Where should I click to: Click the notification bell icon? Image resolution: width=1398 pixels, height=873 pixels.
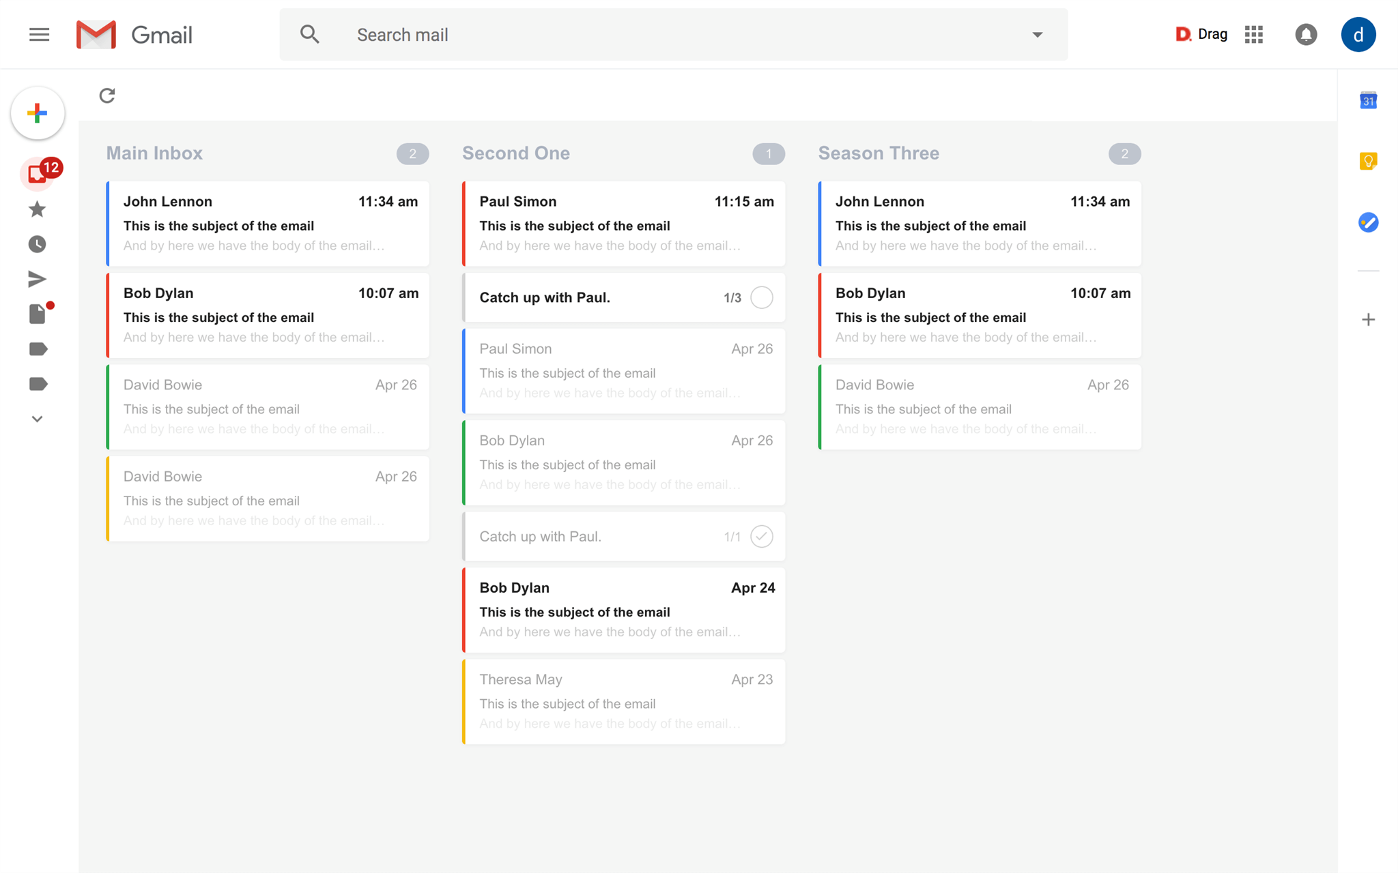coord(1307,34)
